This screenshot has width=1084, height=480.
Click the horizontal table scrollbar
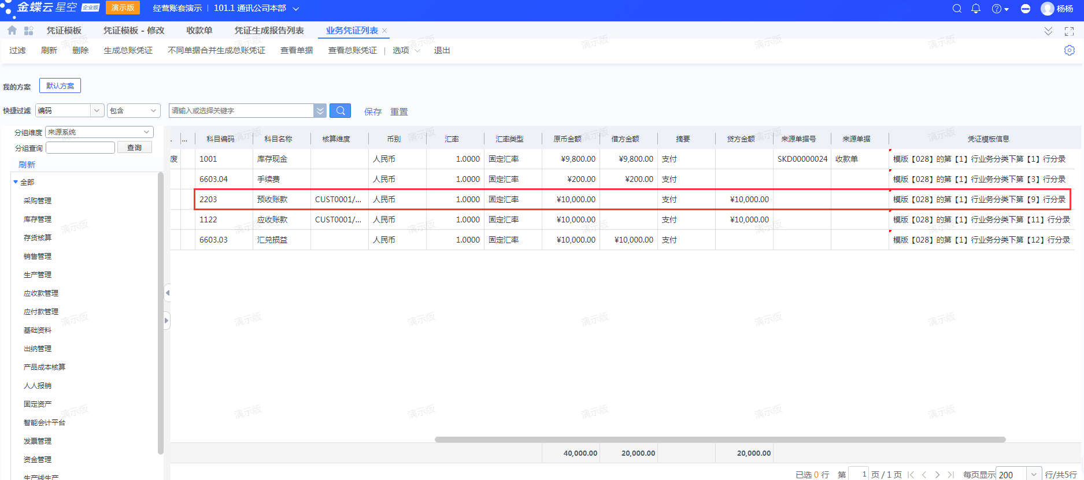click(720, 440)
